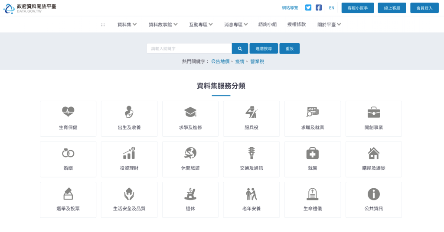Screen dimensions: 444x232
Task: Select the 服兵役 soldier icon
Action: 251,112
